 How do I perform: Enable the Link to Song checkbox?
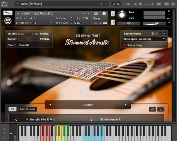[124, 45]
